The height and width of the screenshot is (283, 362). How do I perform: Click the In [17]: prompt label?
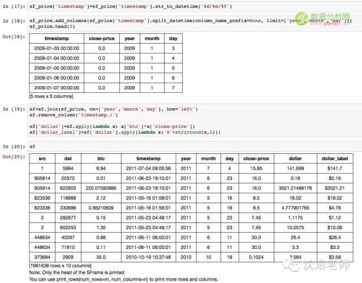tap(14, 6)
